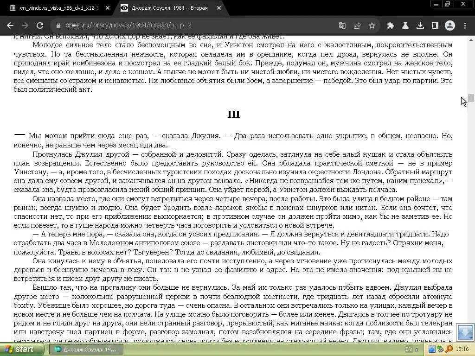Click the page vertical scrollbar thumb

click(x=471, y=98)
